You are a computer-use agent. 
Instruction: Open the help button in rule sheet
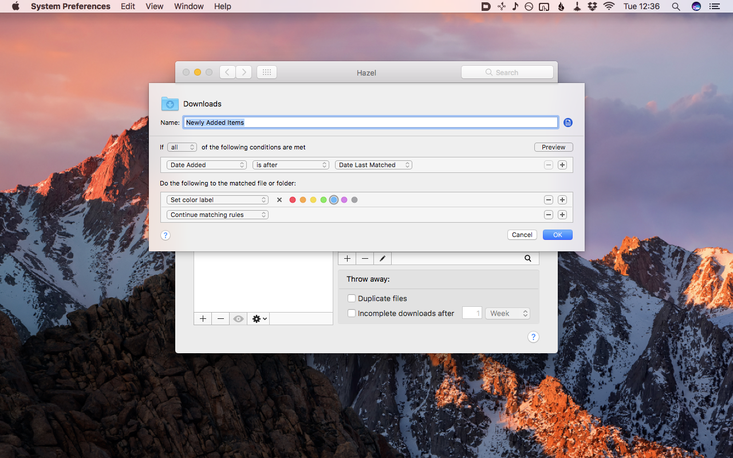click(x=165, y=235)
